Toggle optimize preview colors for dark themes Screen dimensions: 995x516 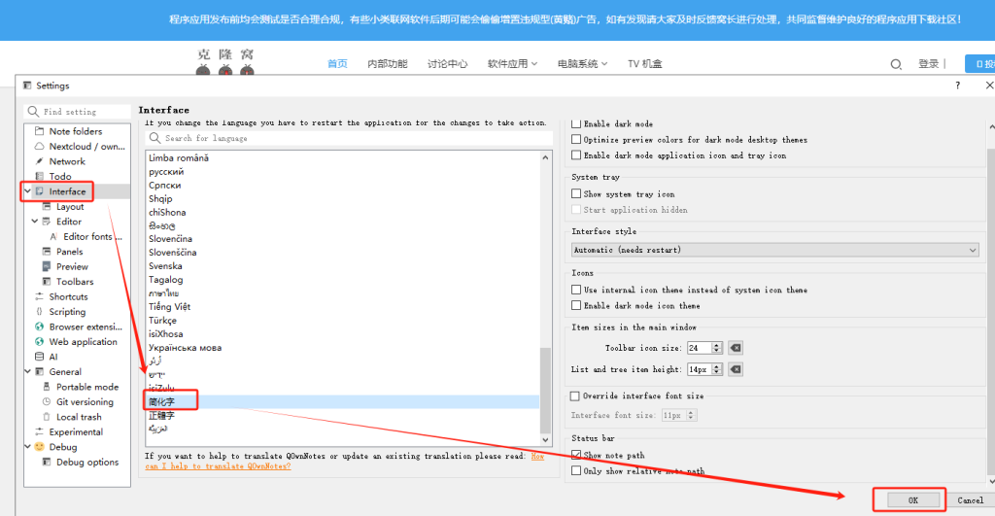(576, 139)
